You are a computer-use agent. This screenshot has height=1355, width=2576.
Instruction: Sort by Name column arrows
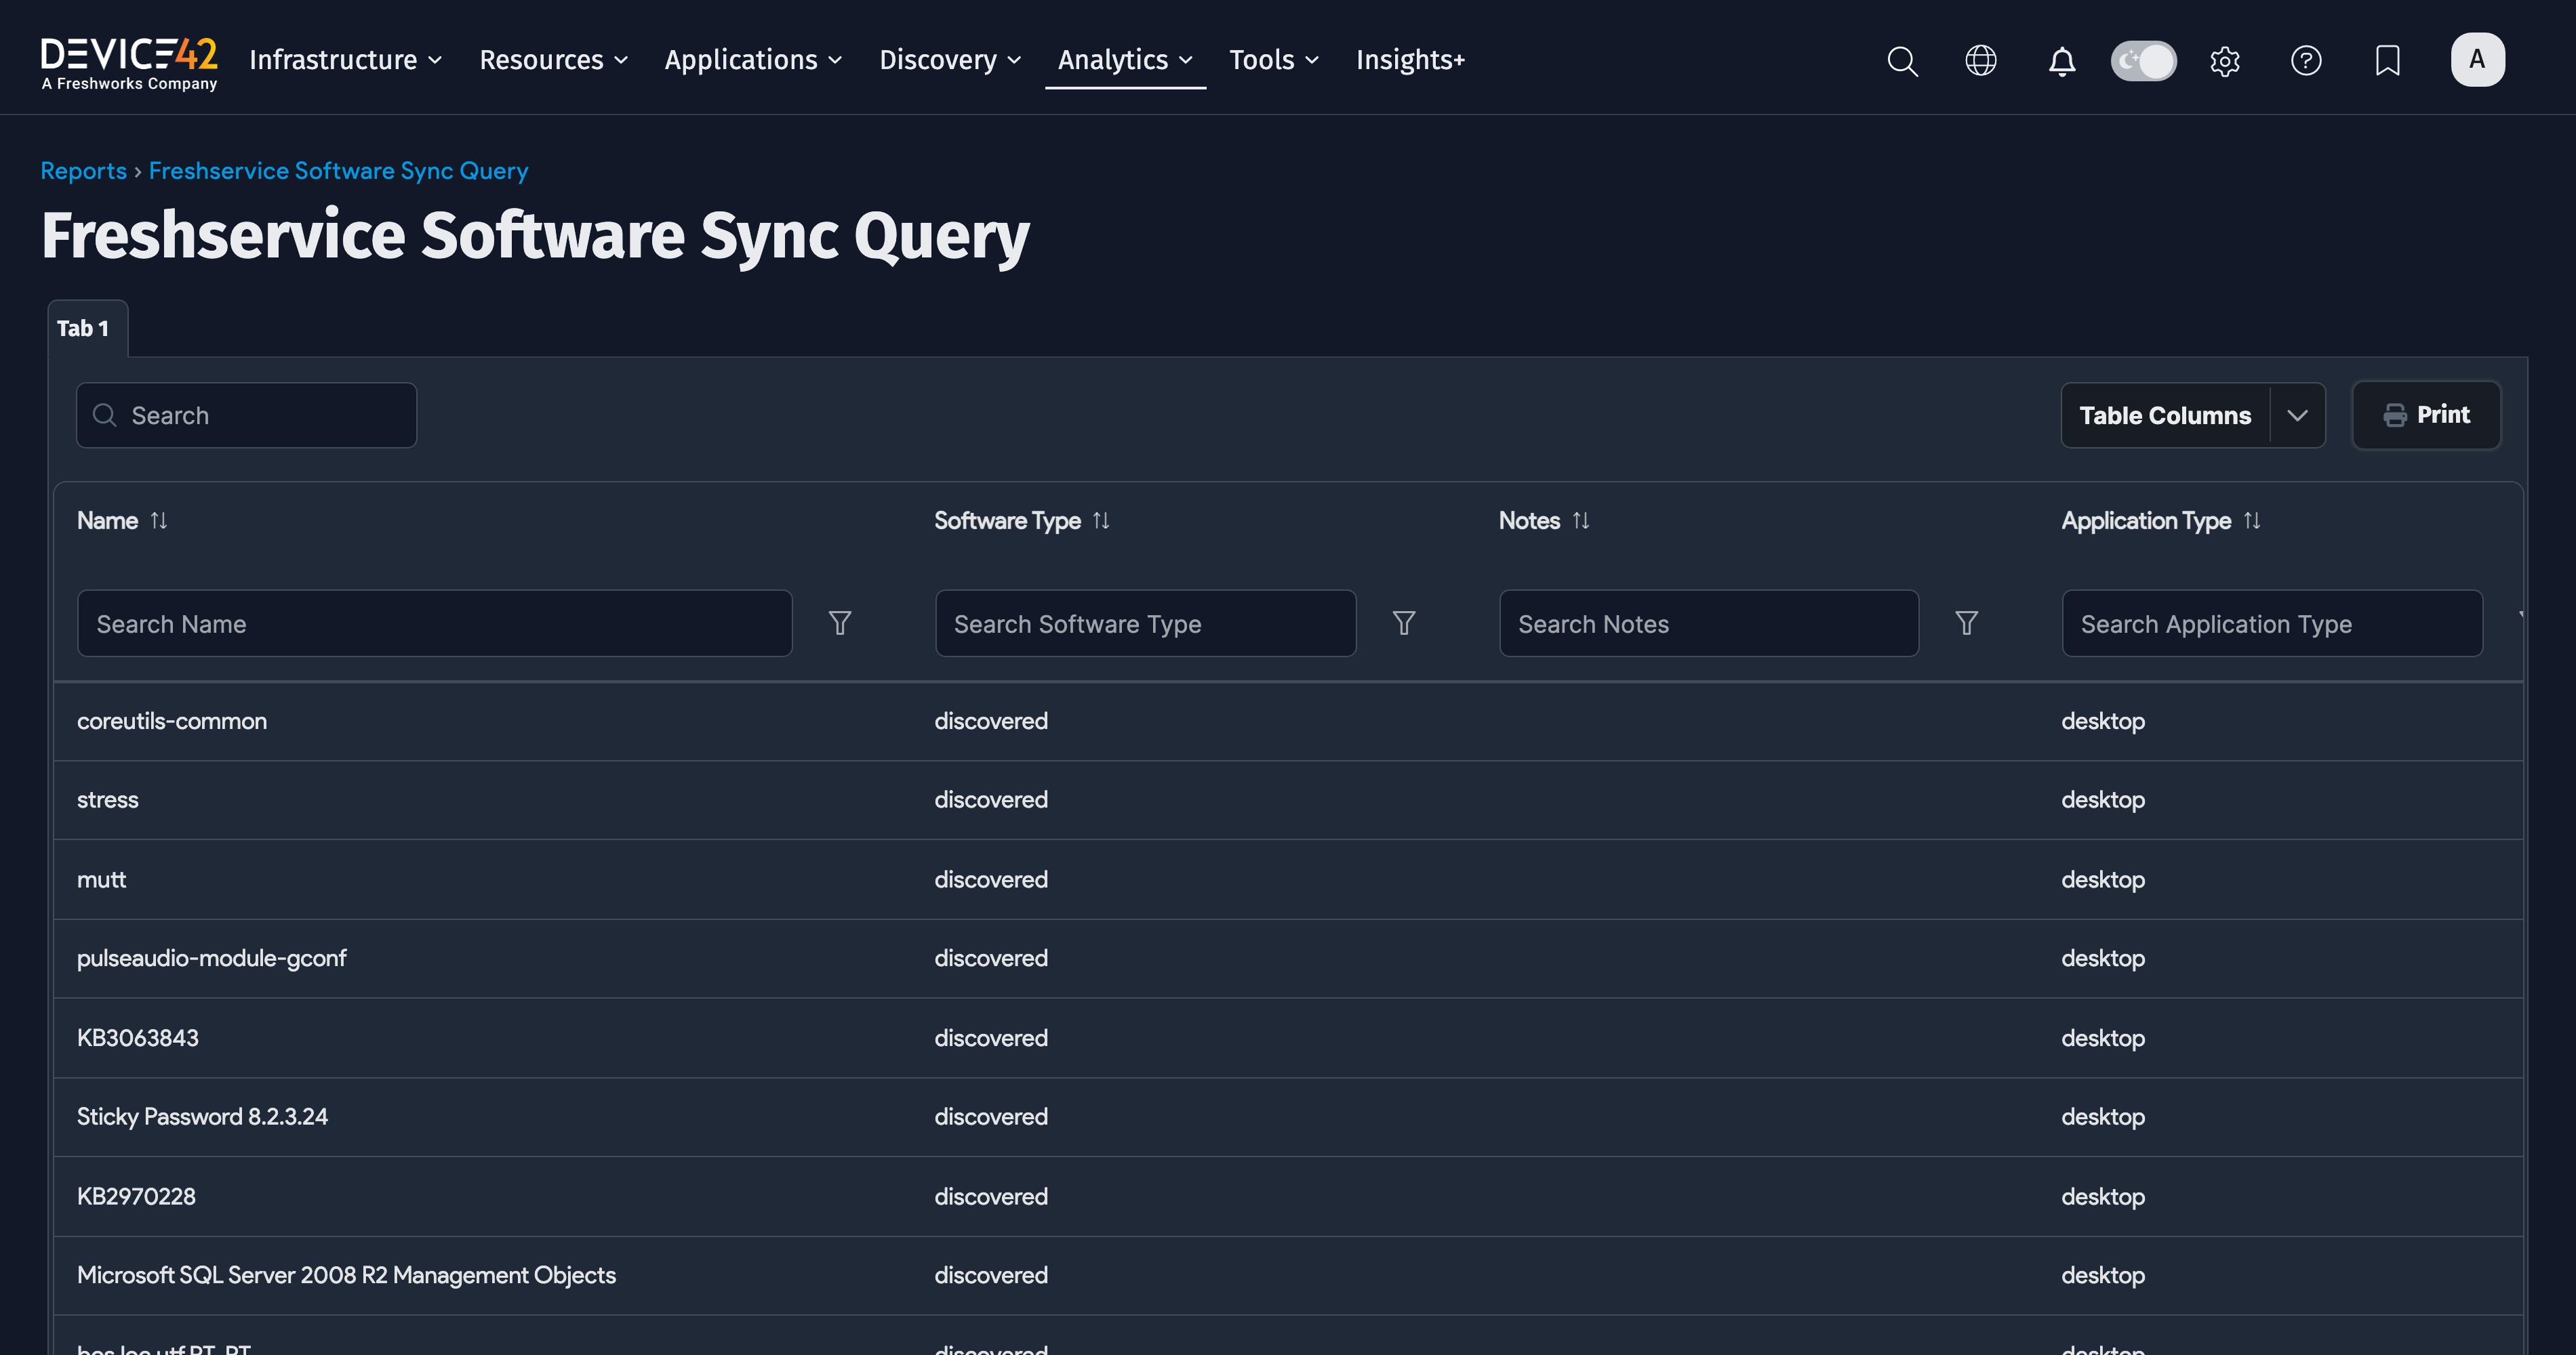[x=159, y=520]
